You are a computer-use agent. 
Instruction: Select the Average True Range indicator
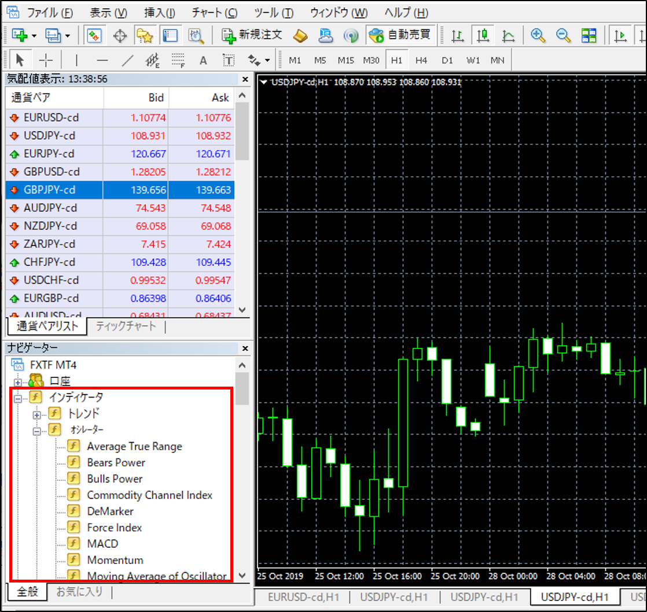tap(134, 446)
